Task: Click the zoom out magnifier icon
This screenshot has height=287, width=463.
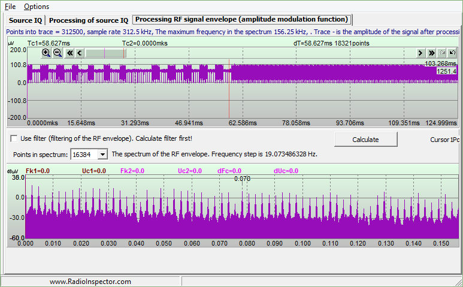Action: point(58,53)
